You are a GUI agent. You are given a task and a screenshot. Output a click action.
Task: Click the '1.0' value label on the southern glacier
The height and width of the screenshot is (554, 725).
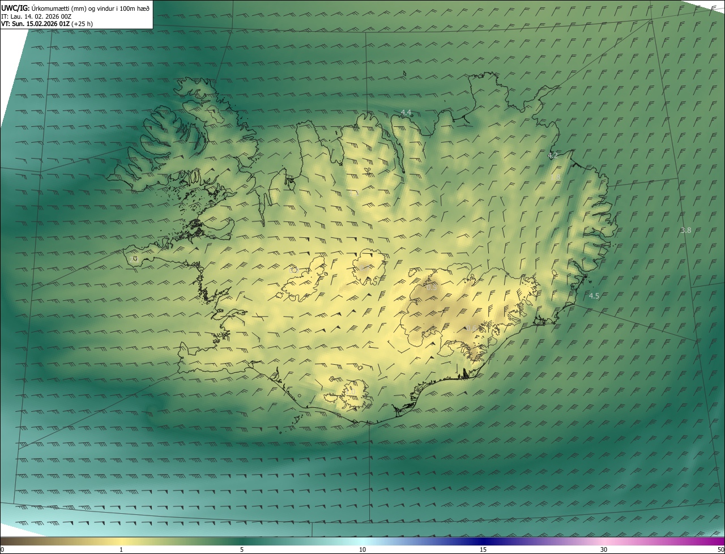pyautogui.click(x=351, y=390)
